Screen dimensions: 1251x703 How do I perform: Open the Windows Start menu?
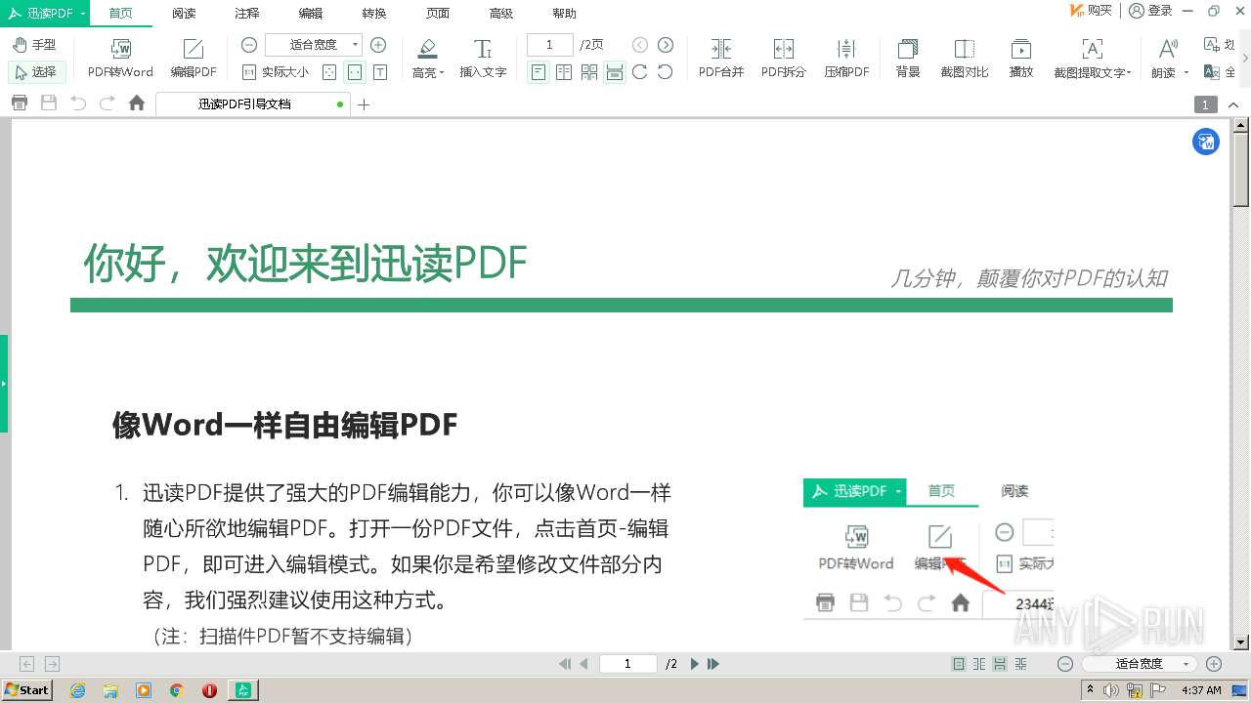tap(26, 690)
